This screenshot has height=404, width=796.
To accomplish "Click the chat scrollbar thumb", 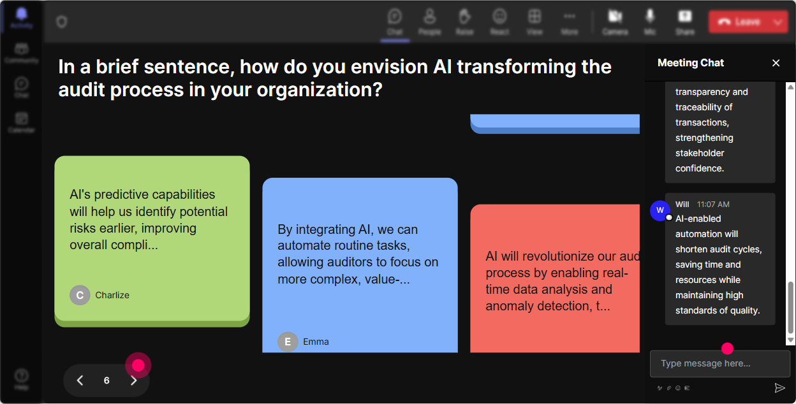I will tap(791, 307).
